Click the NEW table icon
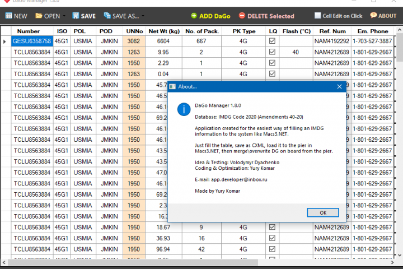403x269 pixels. coord(8,16)
